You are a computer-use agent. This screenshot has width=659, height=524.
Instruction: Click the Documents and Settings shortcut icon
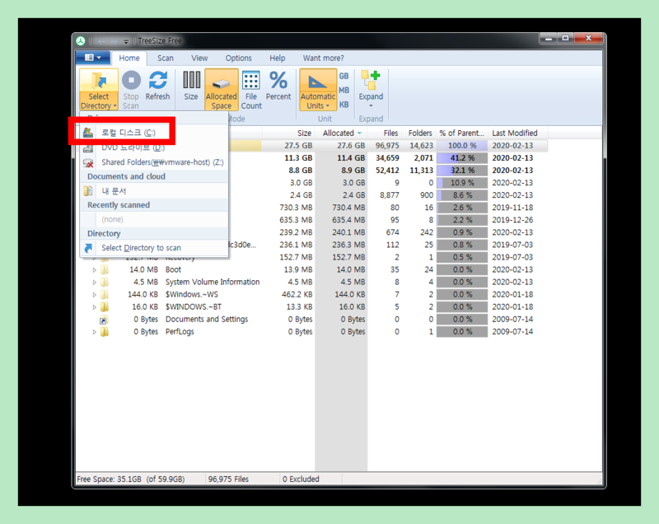click(104, 320)
